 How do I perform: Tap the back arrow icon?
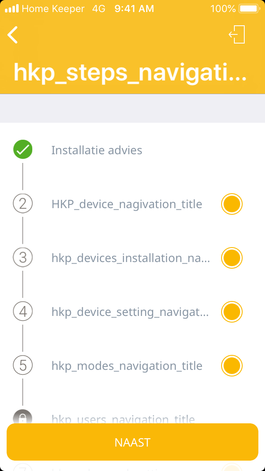13,35
